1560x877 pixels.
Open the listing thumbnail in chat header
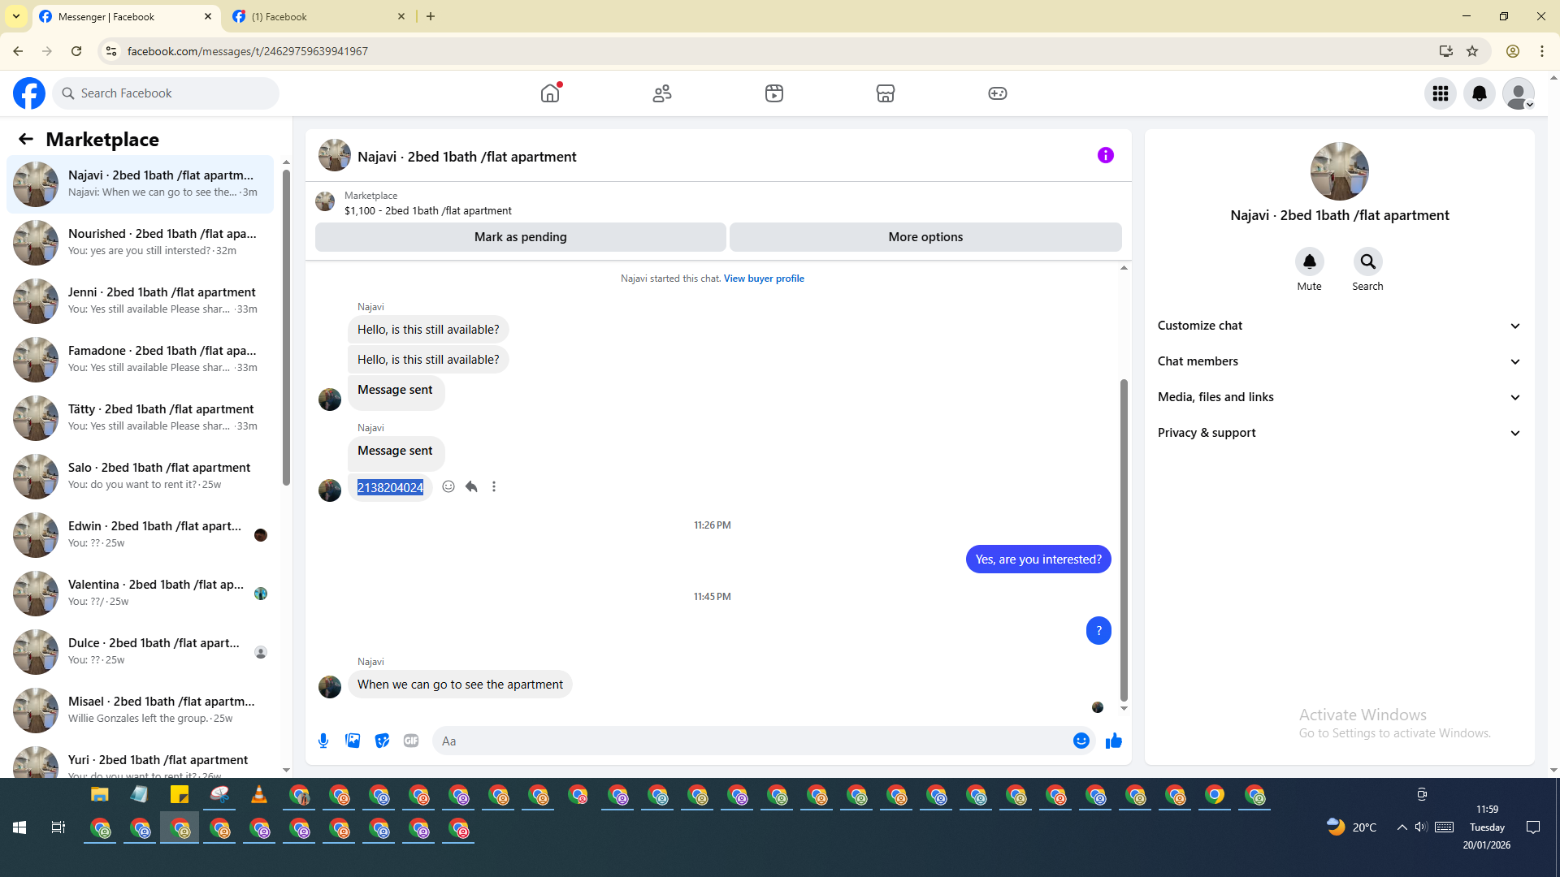coord(334,155)
